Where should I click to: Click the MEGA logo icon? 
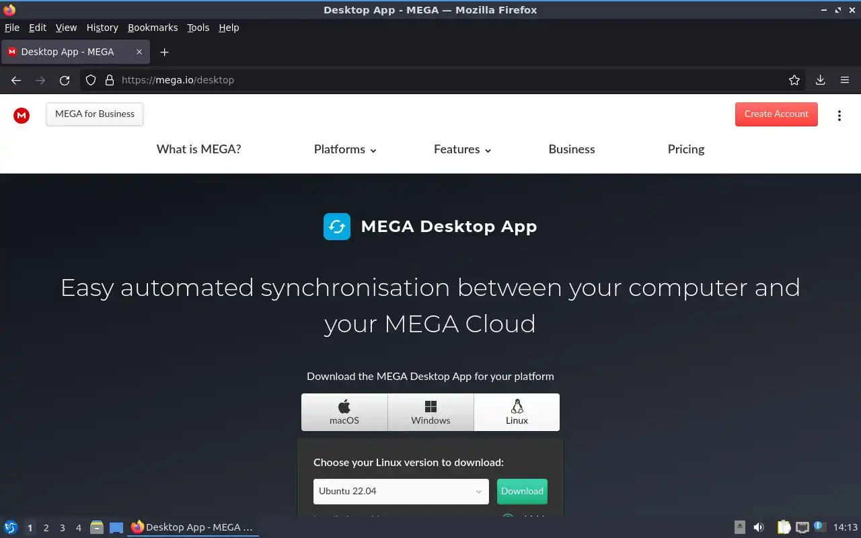[x=22, y=116]
